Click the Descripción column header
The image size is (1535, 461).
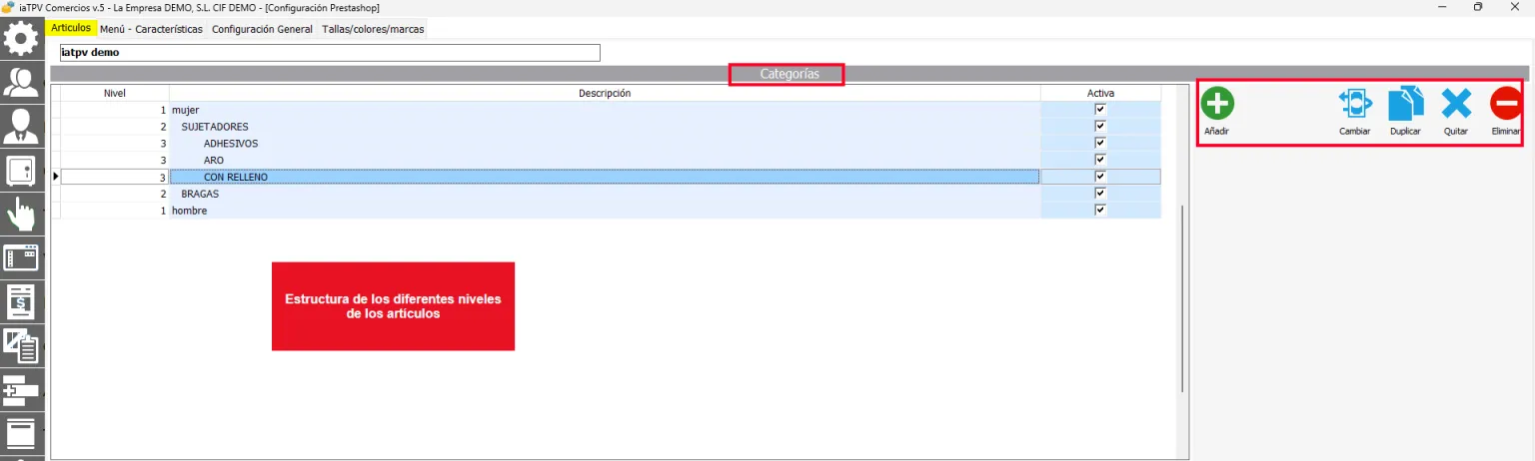point(605,93)
